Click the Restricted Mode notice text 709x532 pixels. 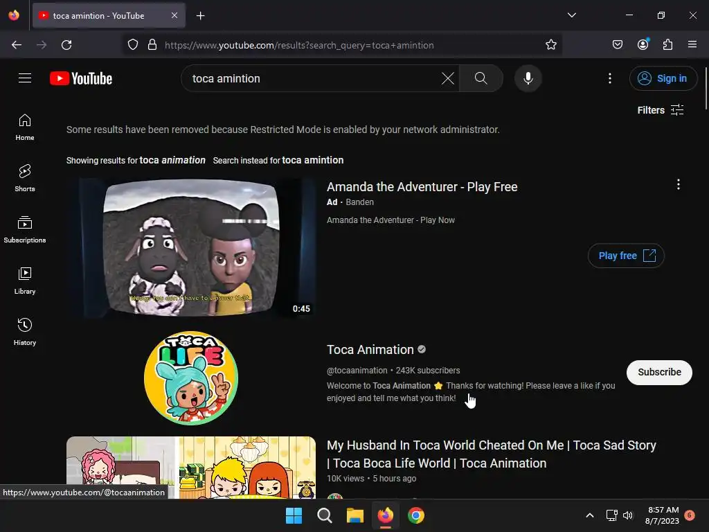click(x=283, y=130)
